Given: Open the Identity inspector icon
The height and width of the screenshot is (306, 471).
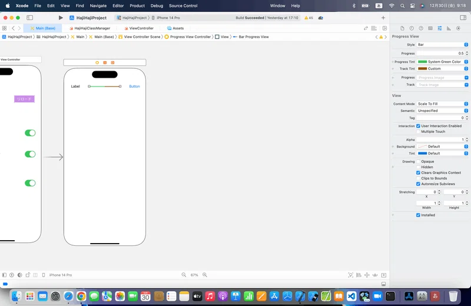Looking at the screenshot, I should pos(430,28).
